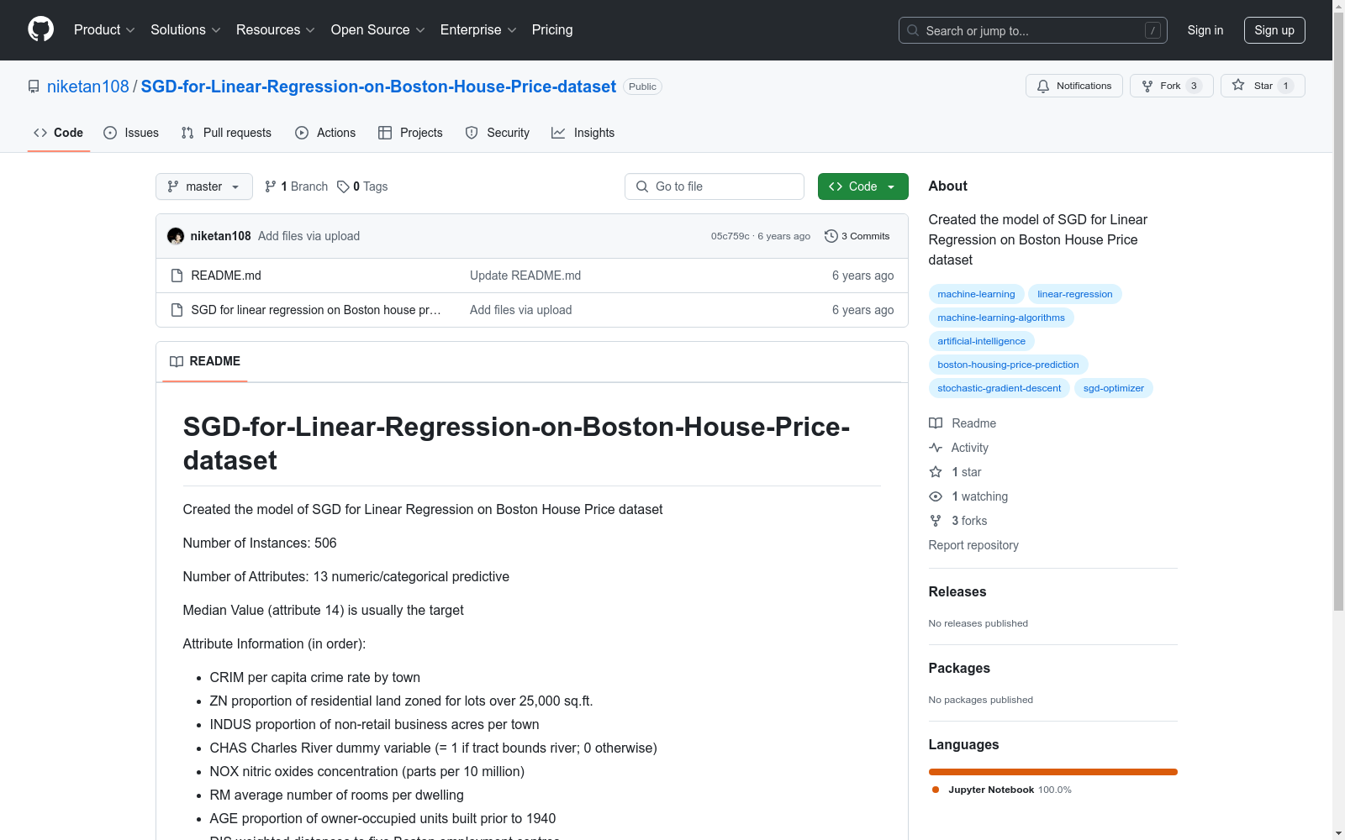Click the sgd-optimizer topic tag
Viewport: 1345px width, 840px height.
point(1113,388)
